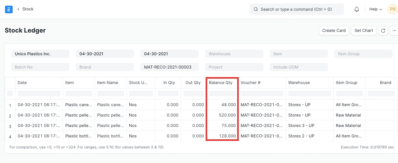The height and width of the screenshot is (163, 398).
Task: Click the Include UOM filter field
Action: point(299,67)
